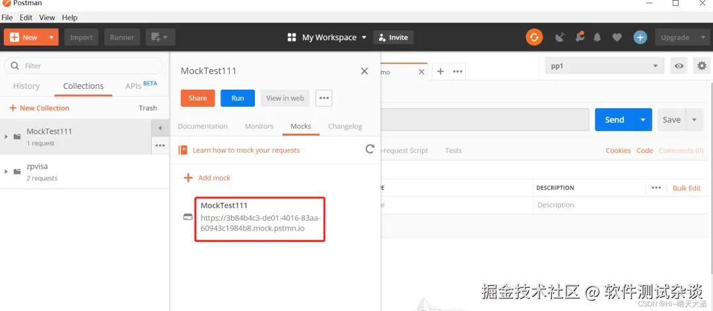This screenshot has height=311, width=713.
Task: Switch to the Documentation tab
Action: click(203, 127)
